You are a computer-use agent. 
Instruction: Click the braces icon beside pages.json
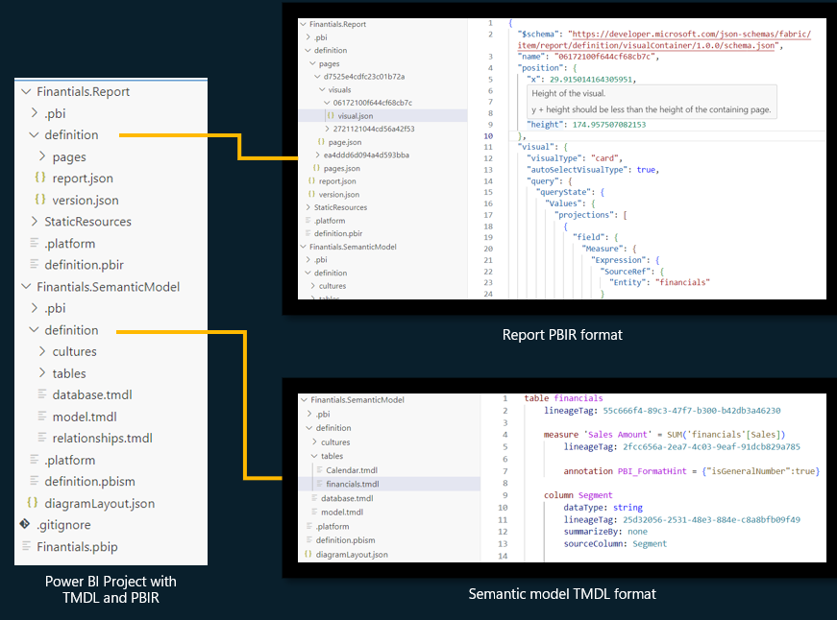click(x=316, y=168)
